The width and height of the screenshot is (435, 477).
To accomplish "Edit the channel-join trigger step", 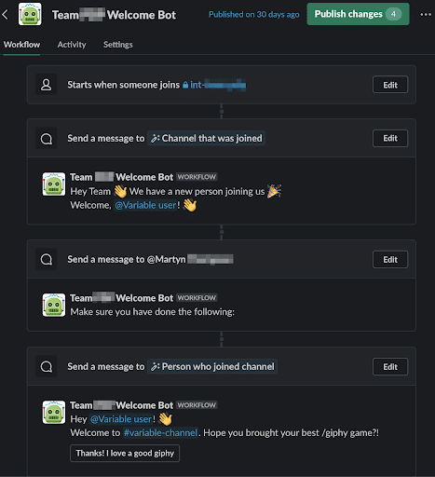I will click(390, 85).
